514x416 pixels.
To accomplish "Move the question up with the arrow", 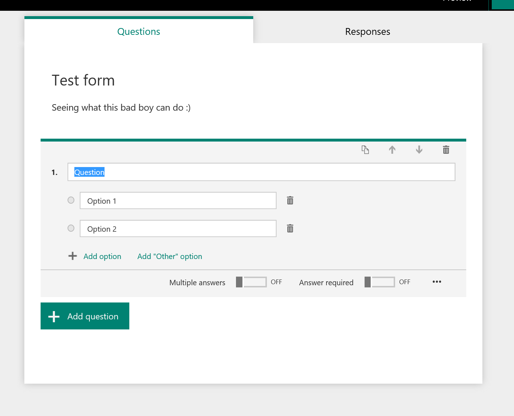I will coord(392,150).
